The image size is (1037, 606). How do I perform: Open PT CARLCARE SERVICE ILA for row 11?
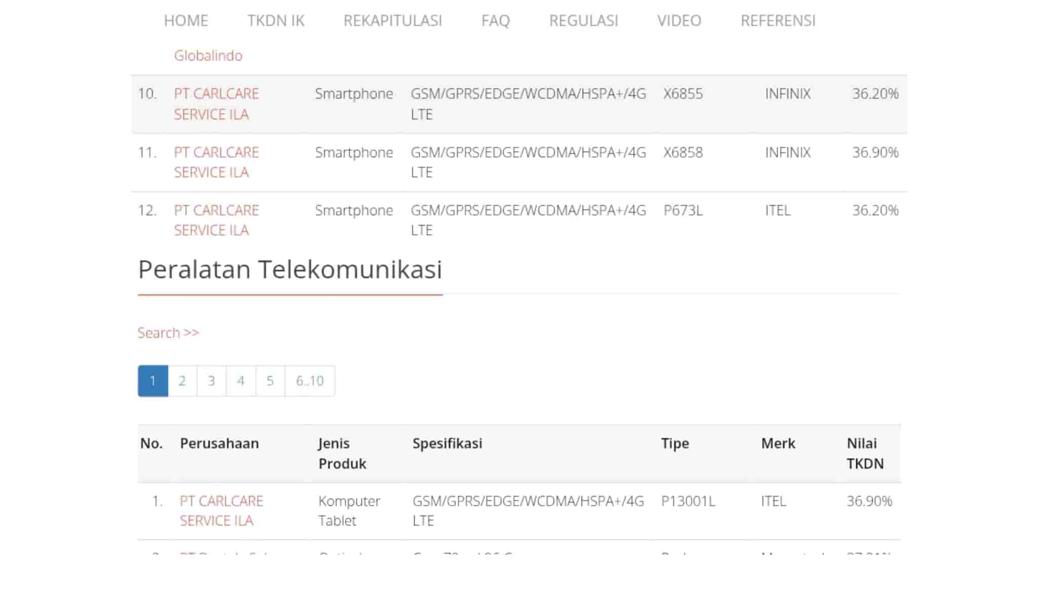(216, 162)
